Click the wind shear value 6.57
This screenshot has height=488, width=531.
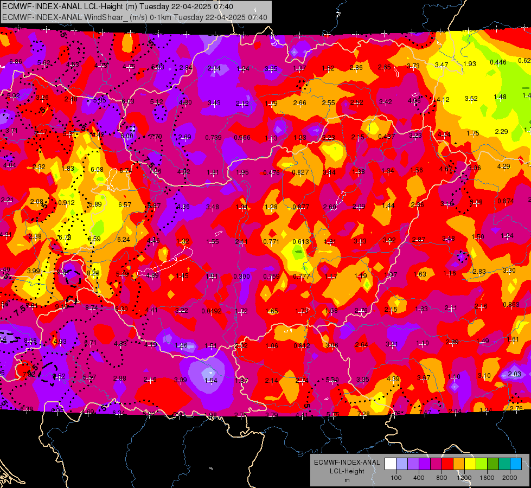[125, 205]
